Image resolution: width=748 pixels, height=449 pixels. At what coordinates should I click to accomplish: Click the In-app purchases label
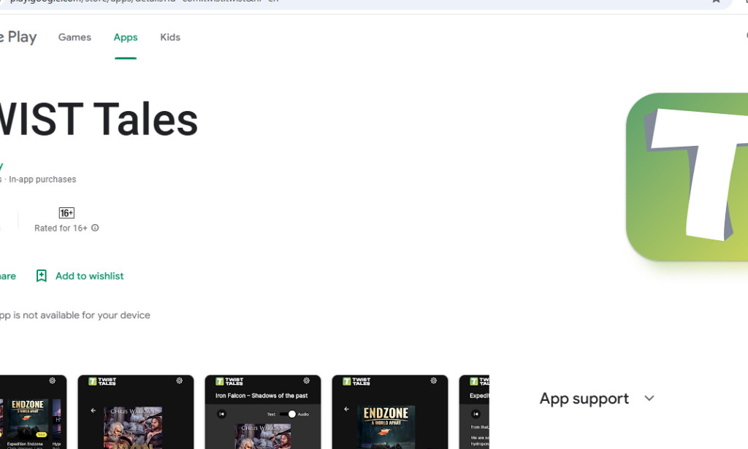point(42,179)
